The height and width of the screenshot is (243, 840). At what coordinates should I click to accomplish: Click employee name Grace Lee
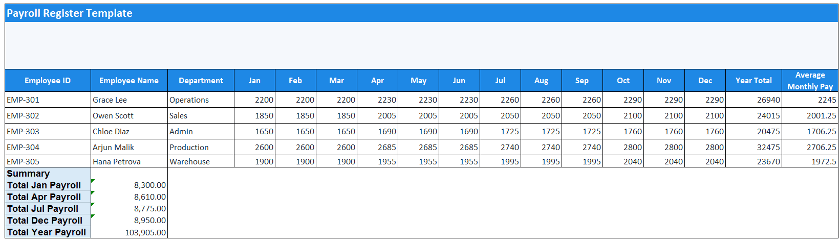[129, 100]
